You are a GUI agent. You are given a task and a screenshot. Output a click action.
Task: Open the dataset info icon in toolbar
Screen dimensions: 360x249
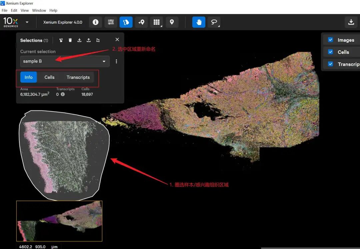[95, 22]
